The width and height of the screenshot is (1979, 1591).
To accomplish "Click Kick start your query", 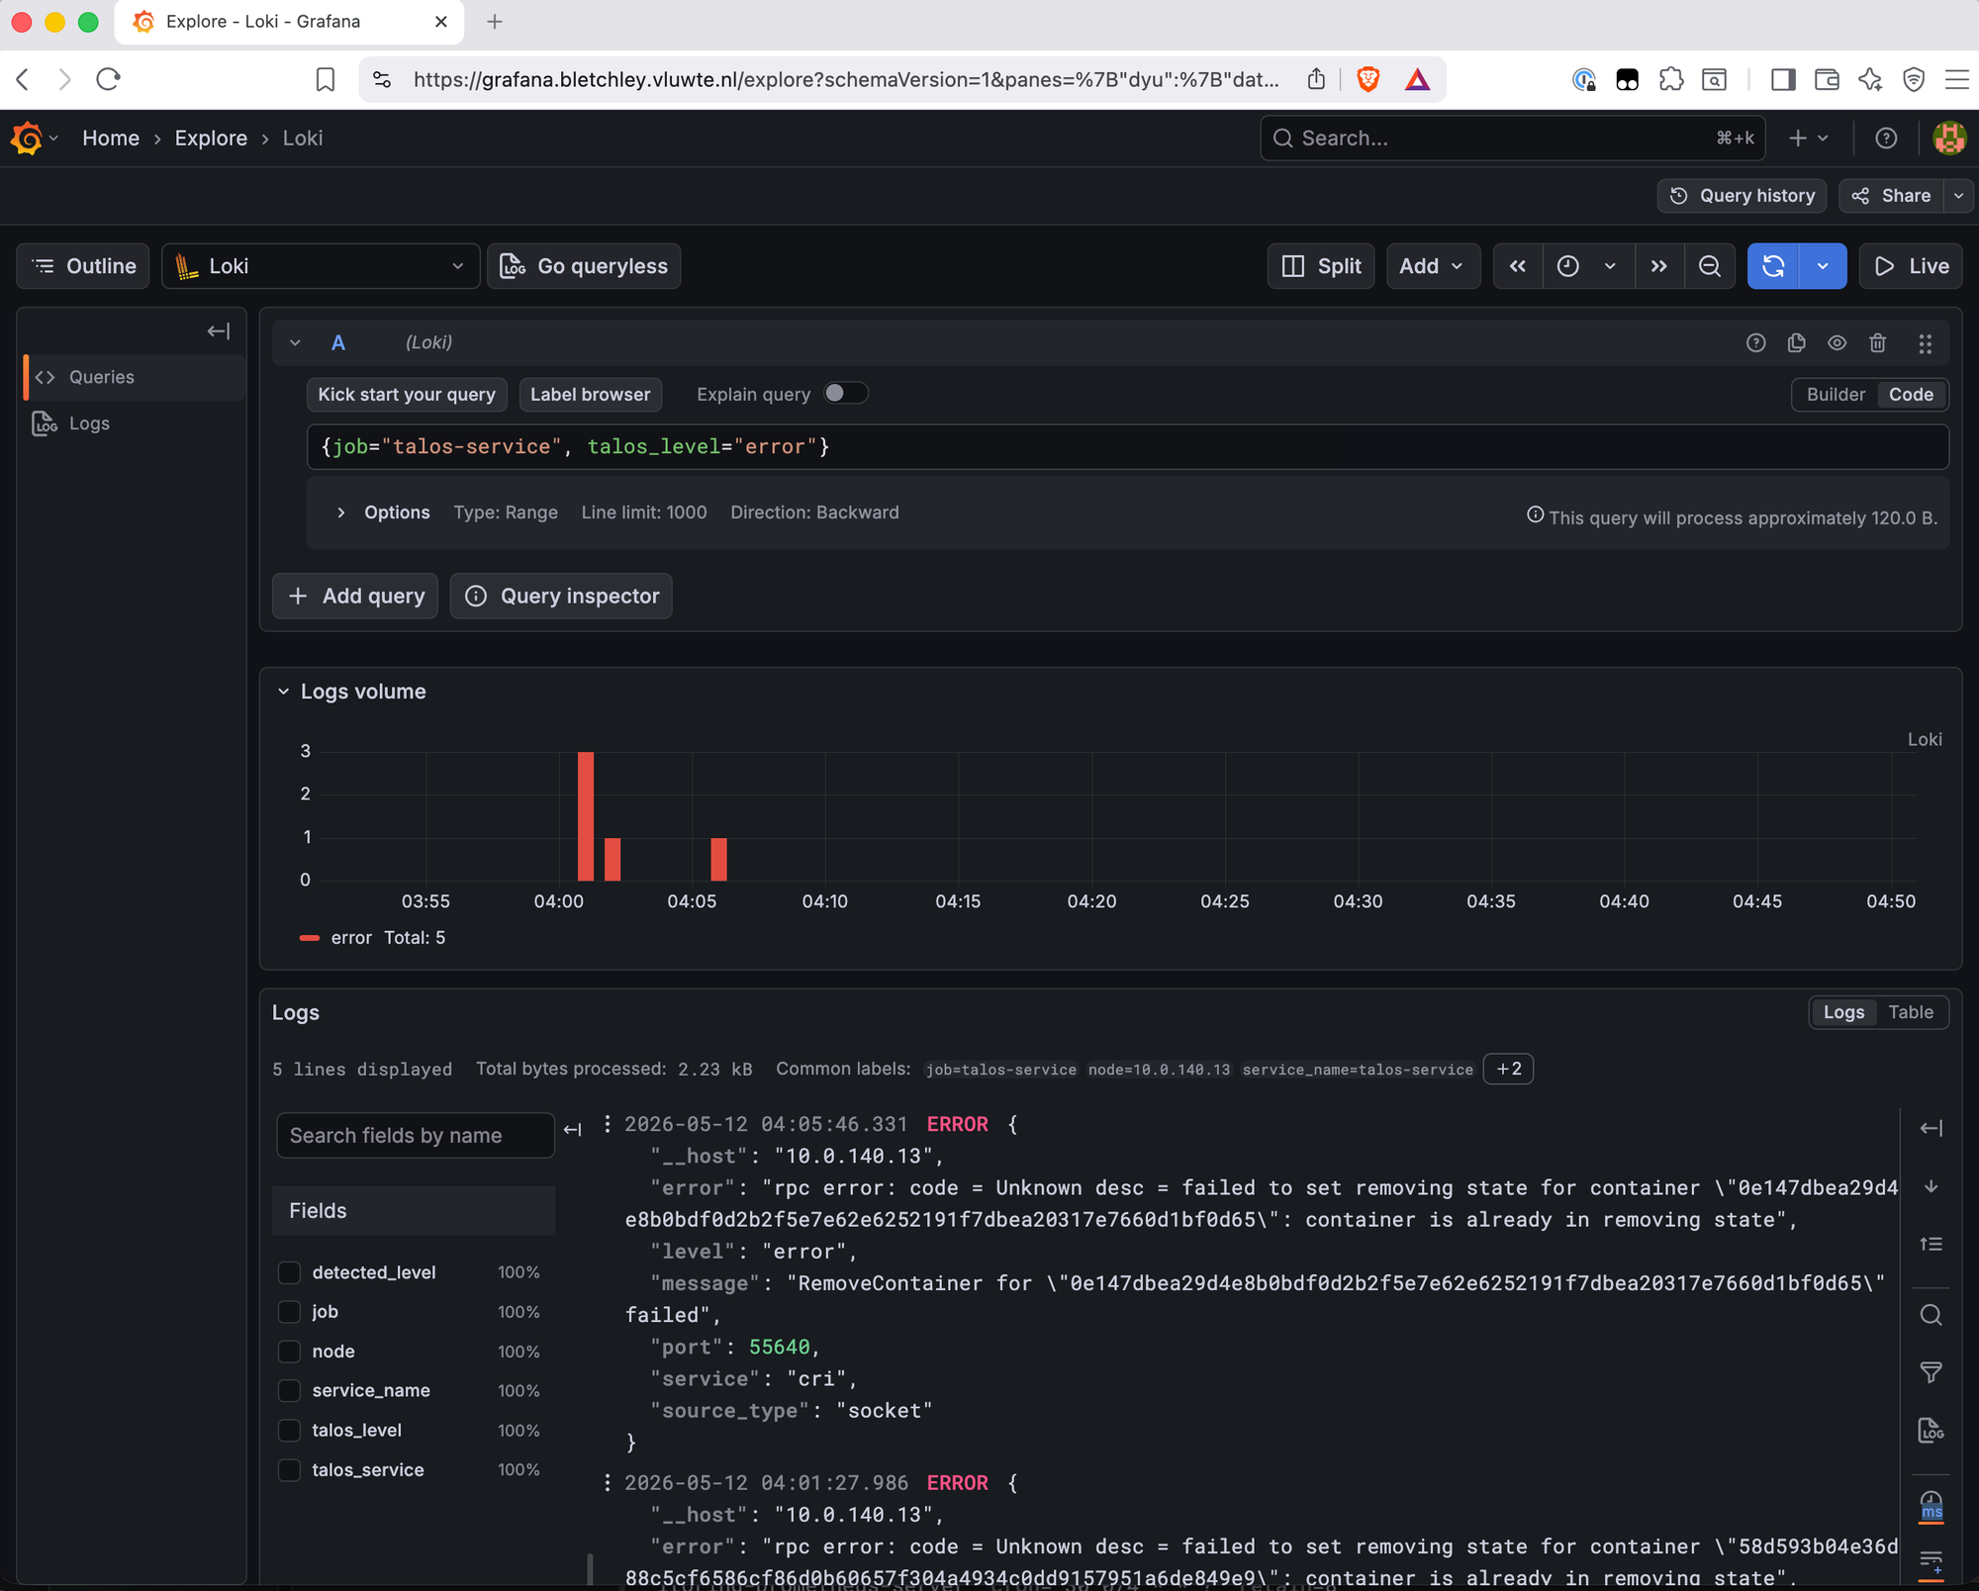I will (x=407, y=395).
